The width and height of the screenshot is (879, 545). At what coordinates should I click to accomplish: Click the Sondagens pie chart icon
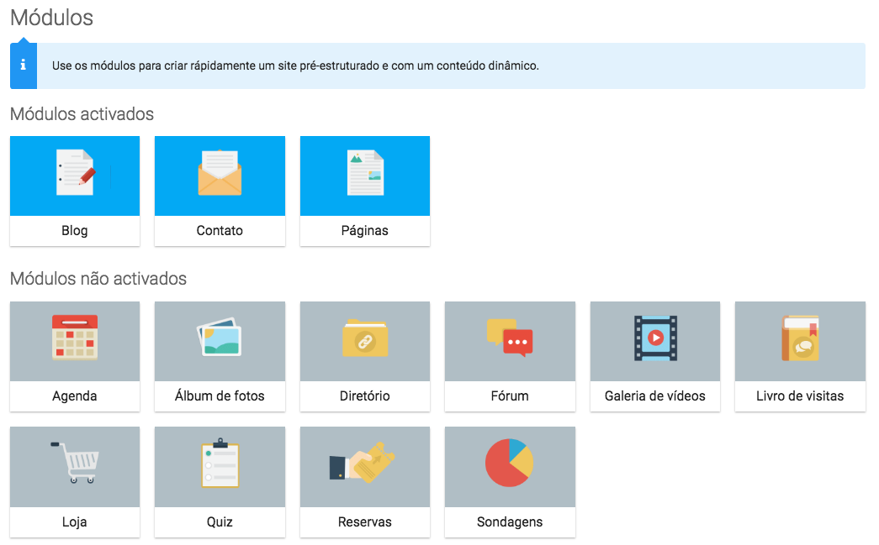click(x=509, y=463)
